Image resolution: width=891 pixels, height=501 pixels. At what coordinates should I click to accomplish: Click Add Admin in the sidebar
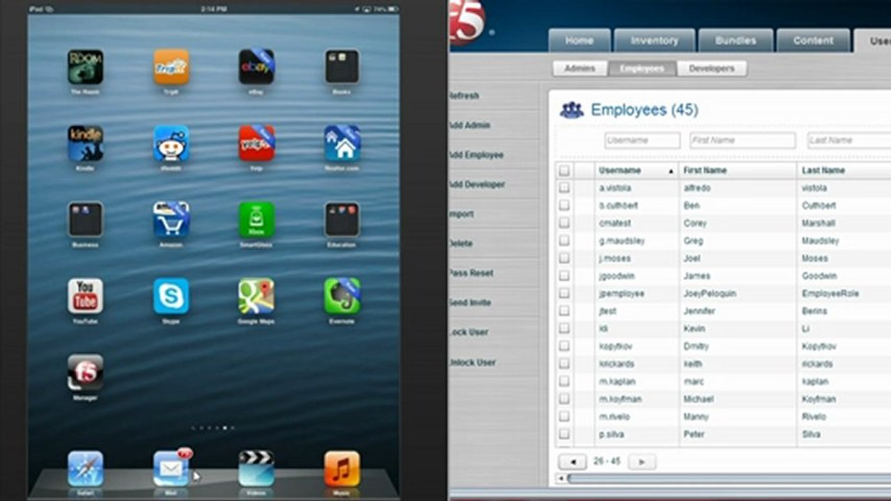point(470,125)
